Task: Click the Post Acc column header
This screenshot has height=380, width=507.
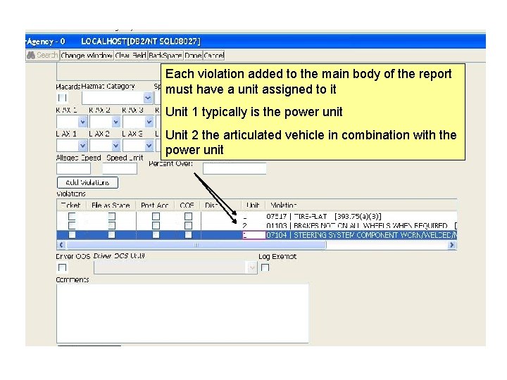Action: pos(155,205)
